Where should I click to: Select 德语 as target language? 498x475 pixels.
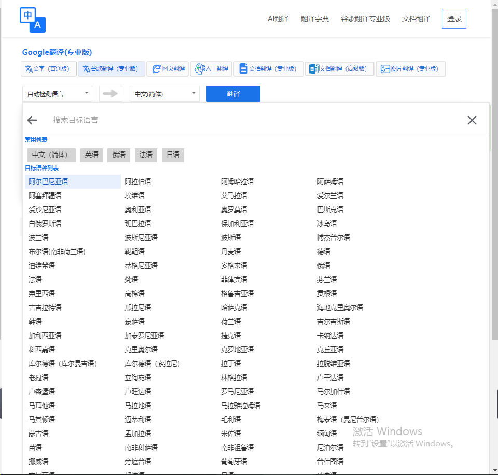[x=324, y=252]
